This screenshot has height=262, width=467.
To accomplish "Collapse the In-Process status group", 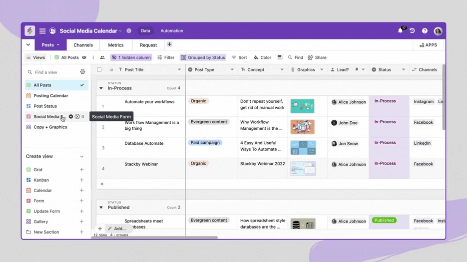I will [x=101, y=88].
